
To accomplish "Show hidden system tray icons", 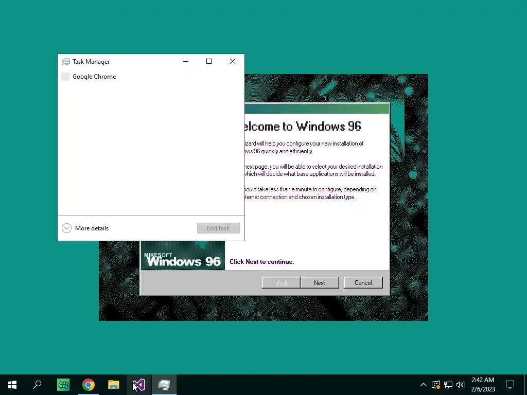I will click(x=424, y=385).
